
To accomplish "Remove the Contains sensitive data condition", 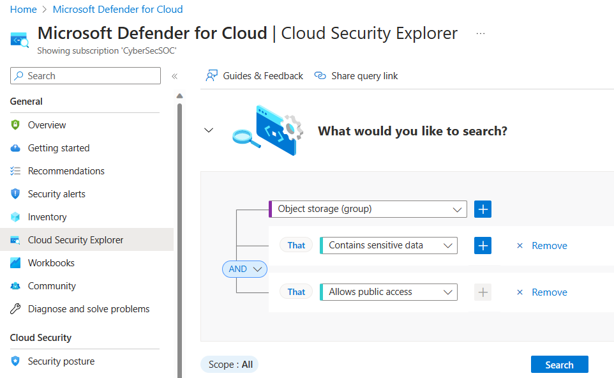I will tap(542, 246).
